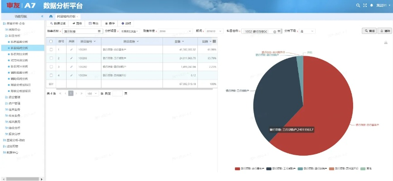The width and height of the screenshot is (393, 181).
Task: Select the checkbox for row 2
Action: pos(51,58)
